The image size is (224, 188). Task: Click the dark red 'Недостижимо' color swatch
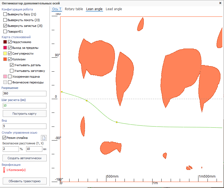5,42
